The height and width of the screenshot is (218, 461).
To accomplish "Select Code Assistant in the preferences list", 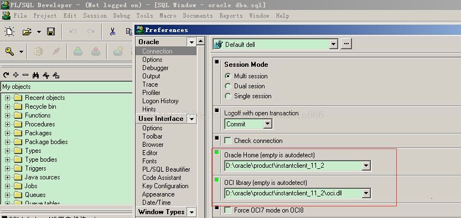I will 162,178.
